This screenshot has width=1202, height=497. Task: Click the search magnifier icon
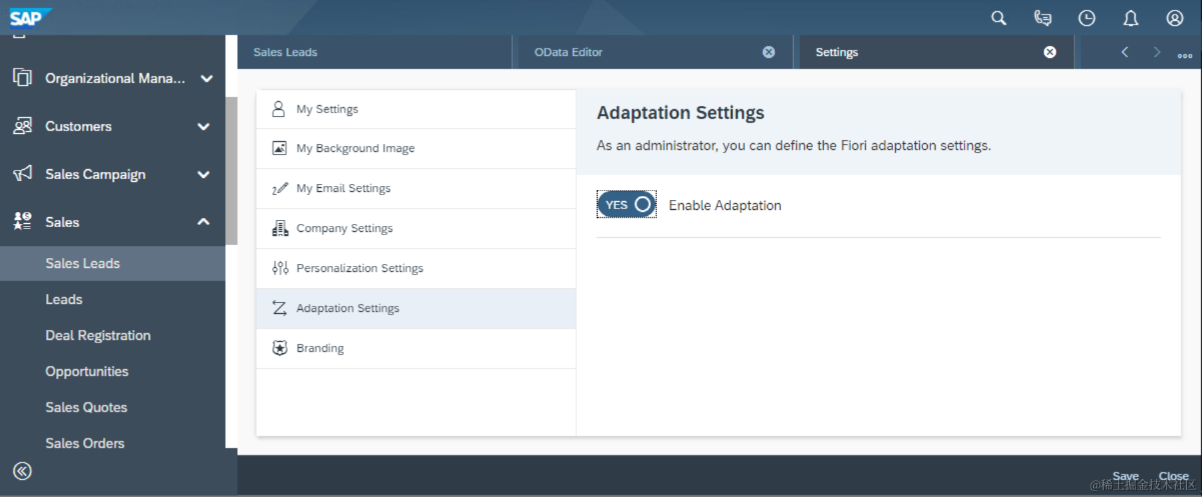pos(999,18)
